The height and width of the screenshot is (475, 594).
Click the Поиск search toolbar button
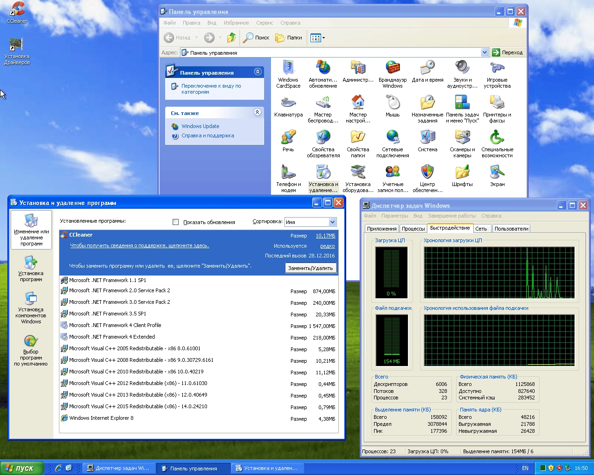point(257,38)
